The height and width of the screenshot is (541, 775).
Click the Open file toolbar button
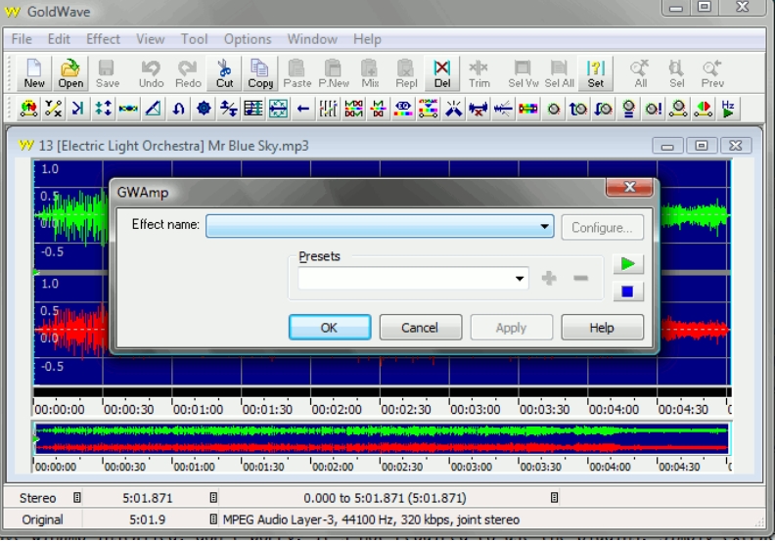point(70,73)
